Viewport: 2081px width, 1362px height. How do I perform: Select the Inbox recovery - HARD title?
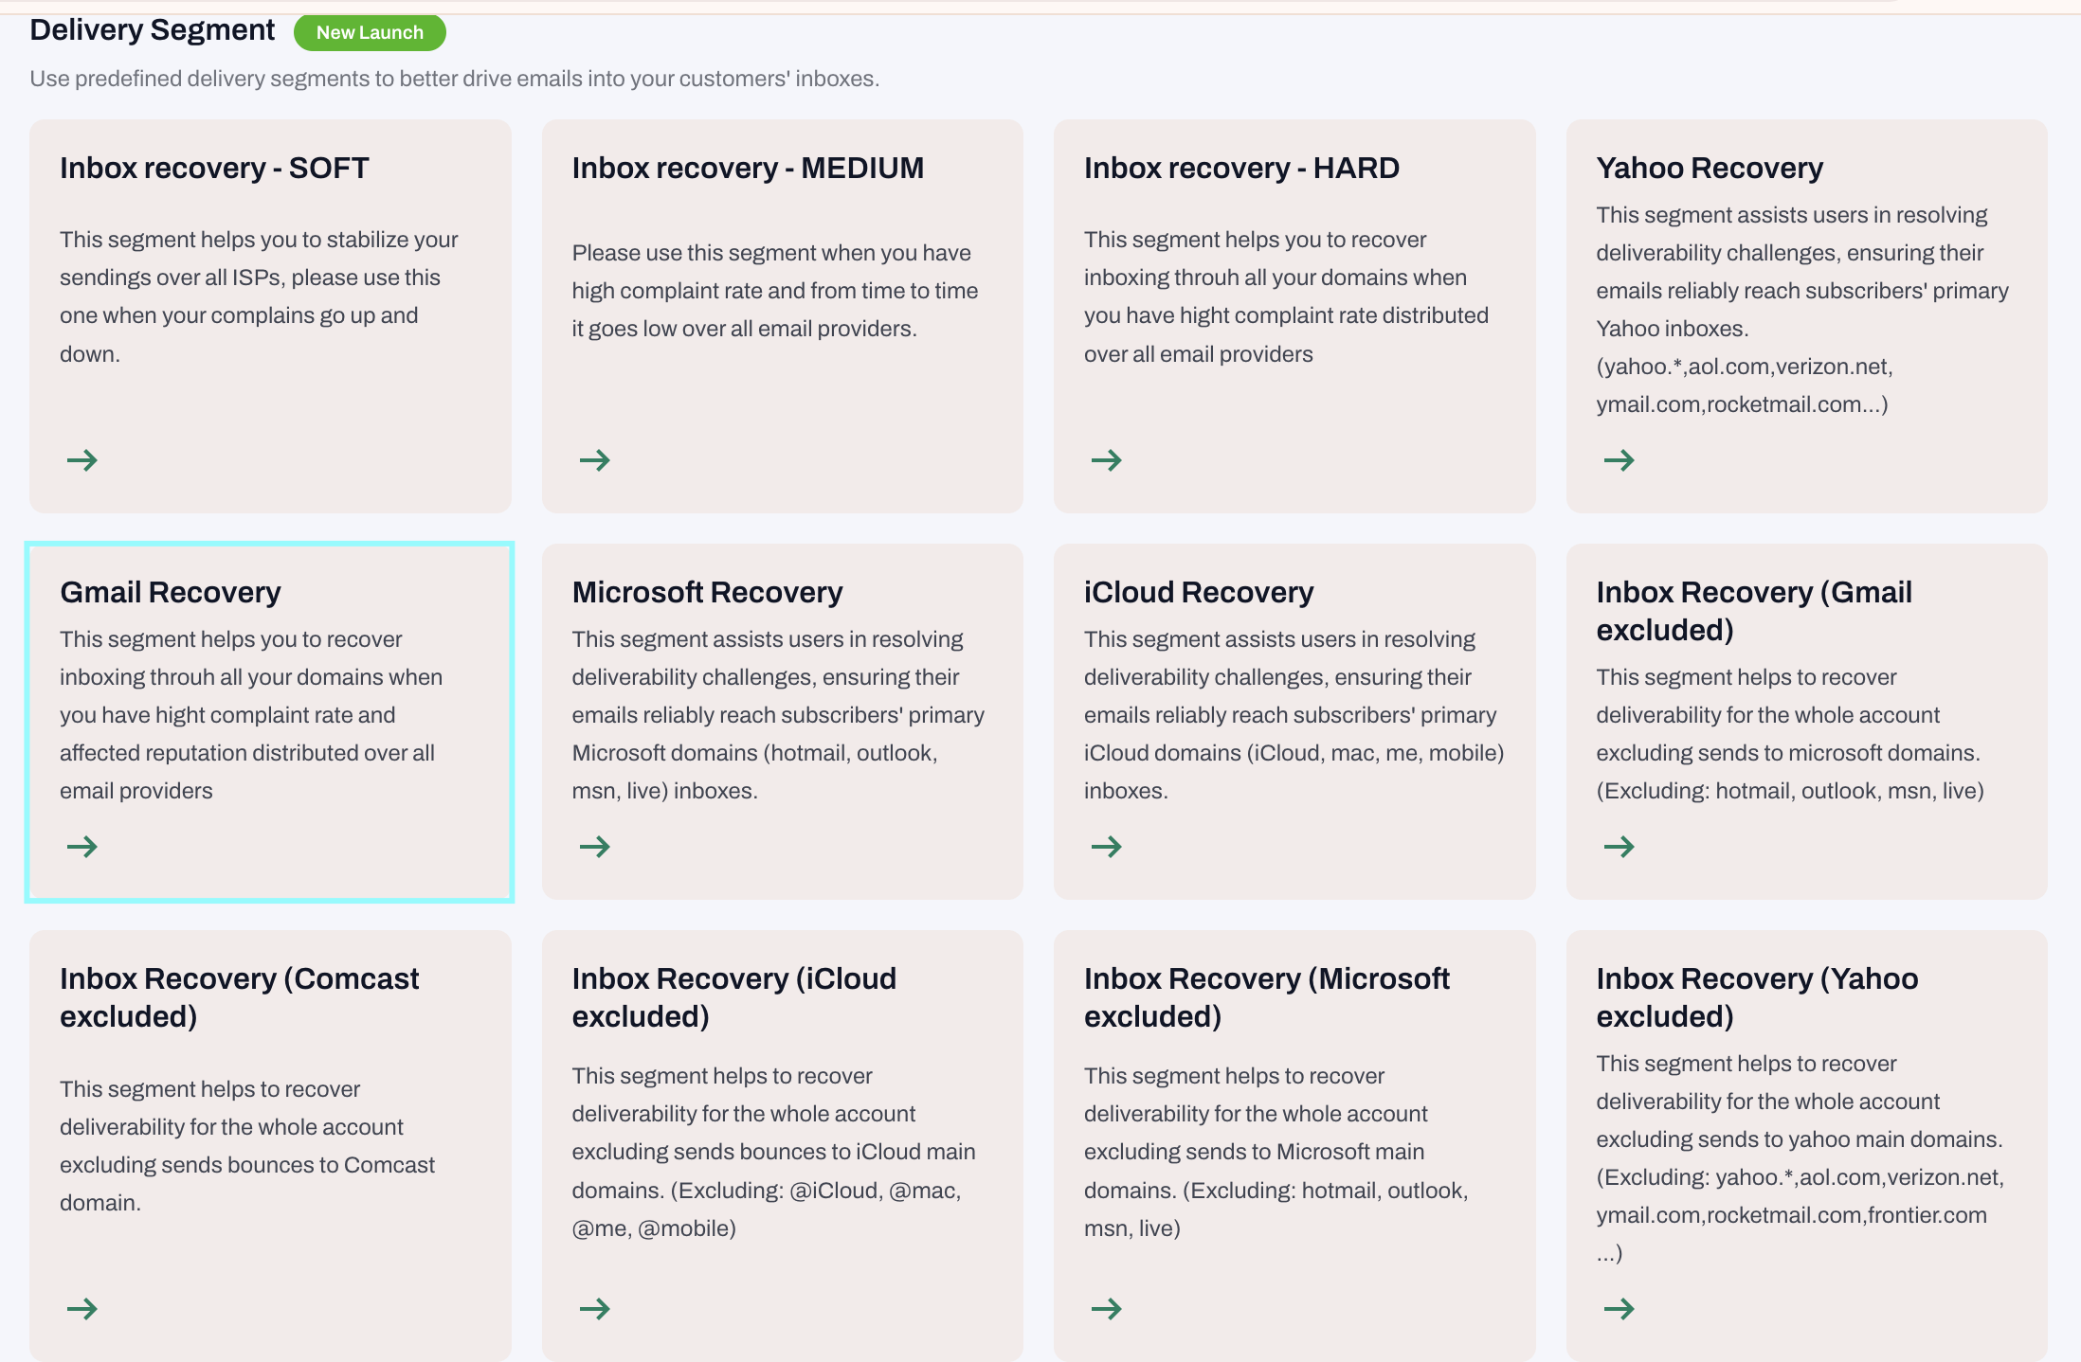point(1241,168)
